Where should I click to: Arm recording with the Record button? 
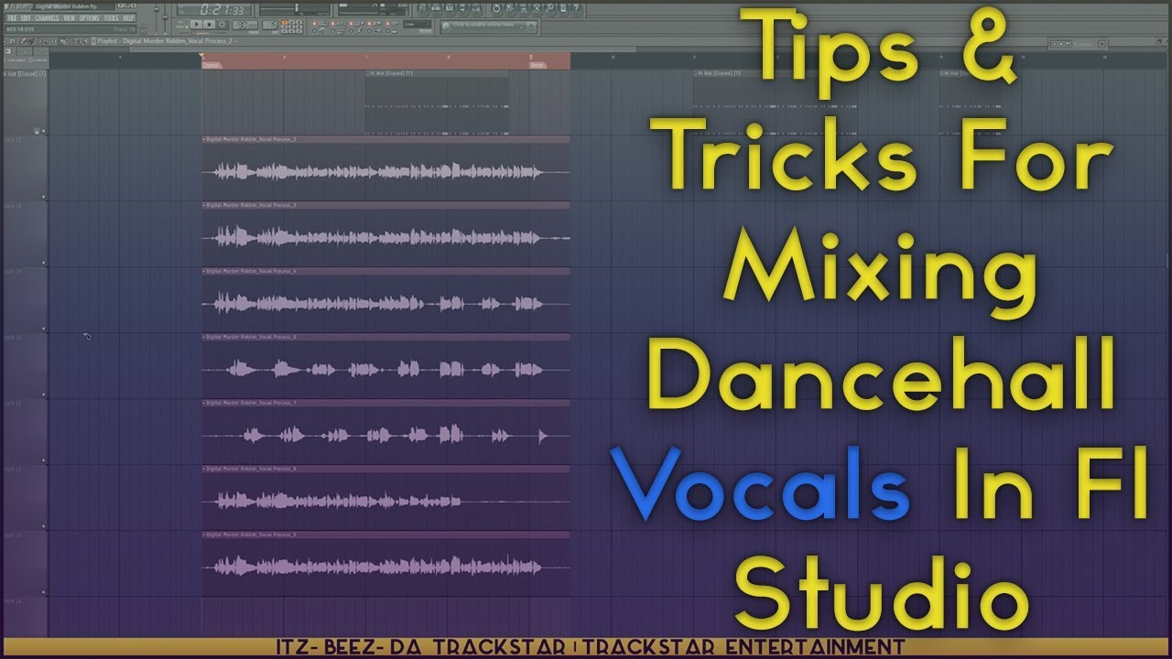(222, 24)
